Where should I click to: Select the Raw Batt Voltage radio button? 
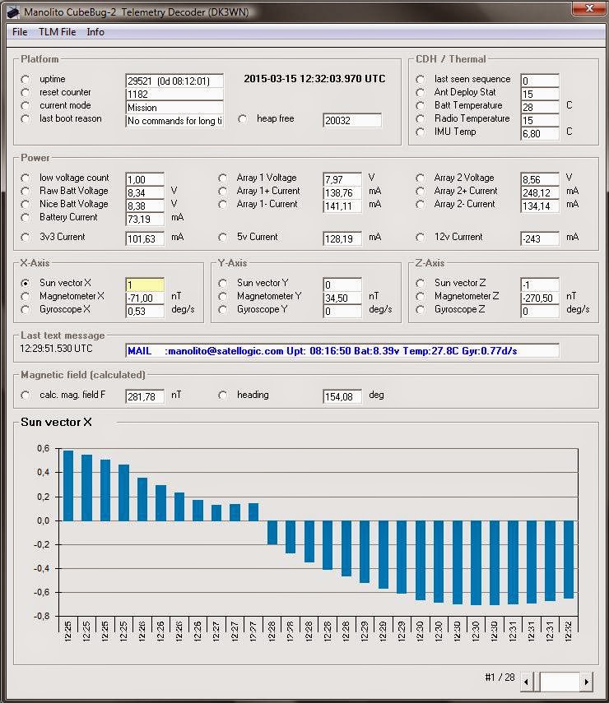click(26, 191)
